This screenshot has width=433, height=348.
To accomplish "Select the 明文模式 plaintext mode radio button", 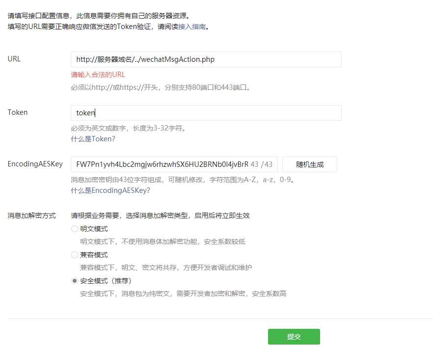I will coord(75,229).
